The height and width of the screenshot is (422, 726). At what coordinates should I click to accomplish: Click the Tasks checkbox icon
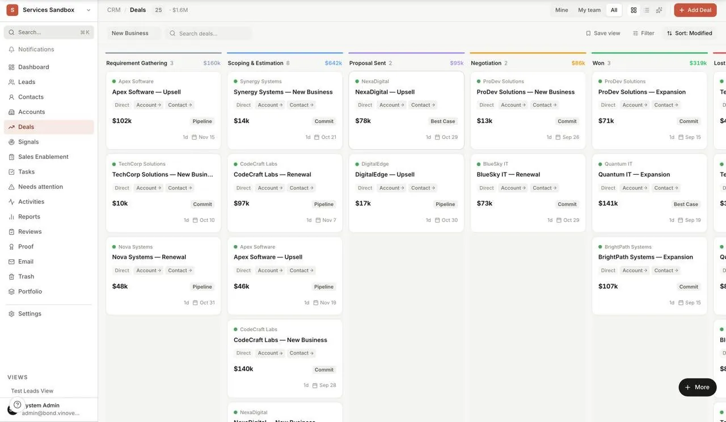point(11,172)
